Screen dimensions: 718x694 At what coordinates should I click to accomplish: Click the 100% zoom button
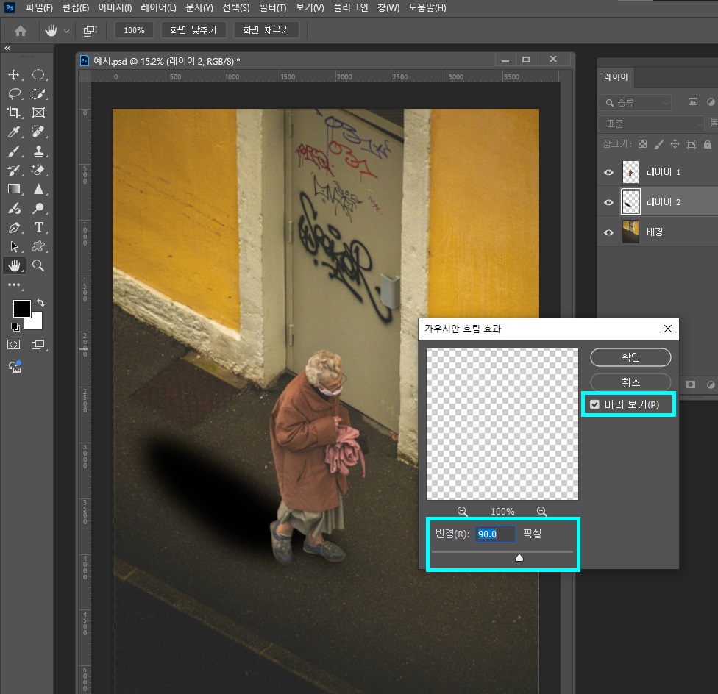[x=134, y=30]
